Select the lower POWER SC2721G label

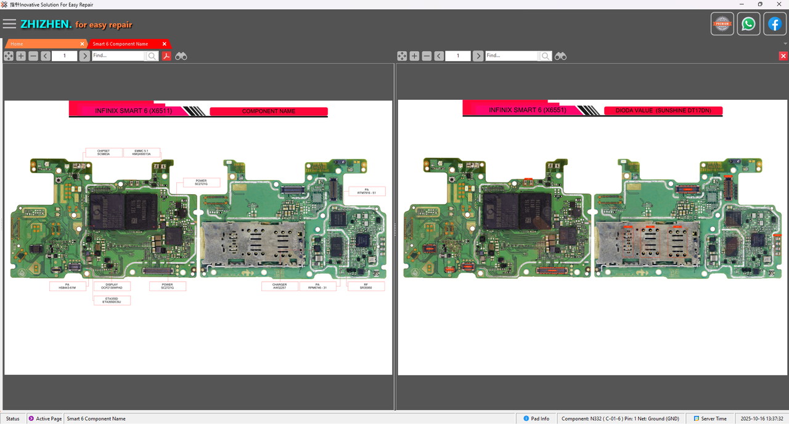click(167, 286)
